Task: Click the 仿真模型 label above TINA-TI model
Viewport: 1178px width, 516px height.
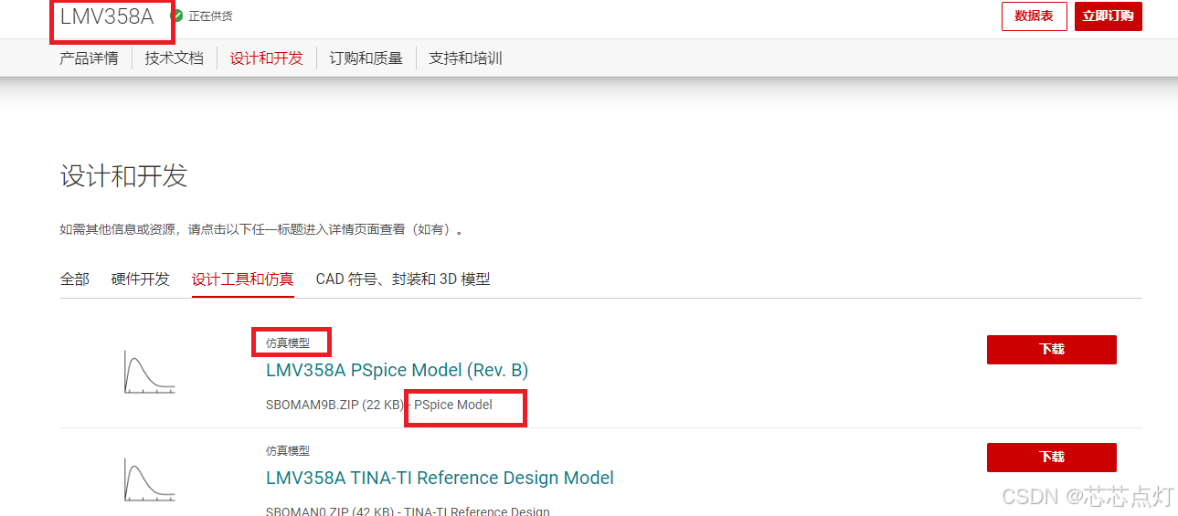Action: coord(288,450)
